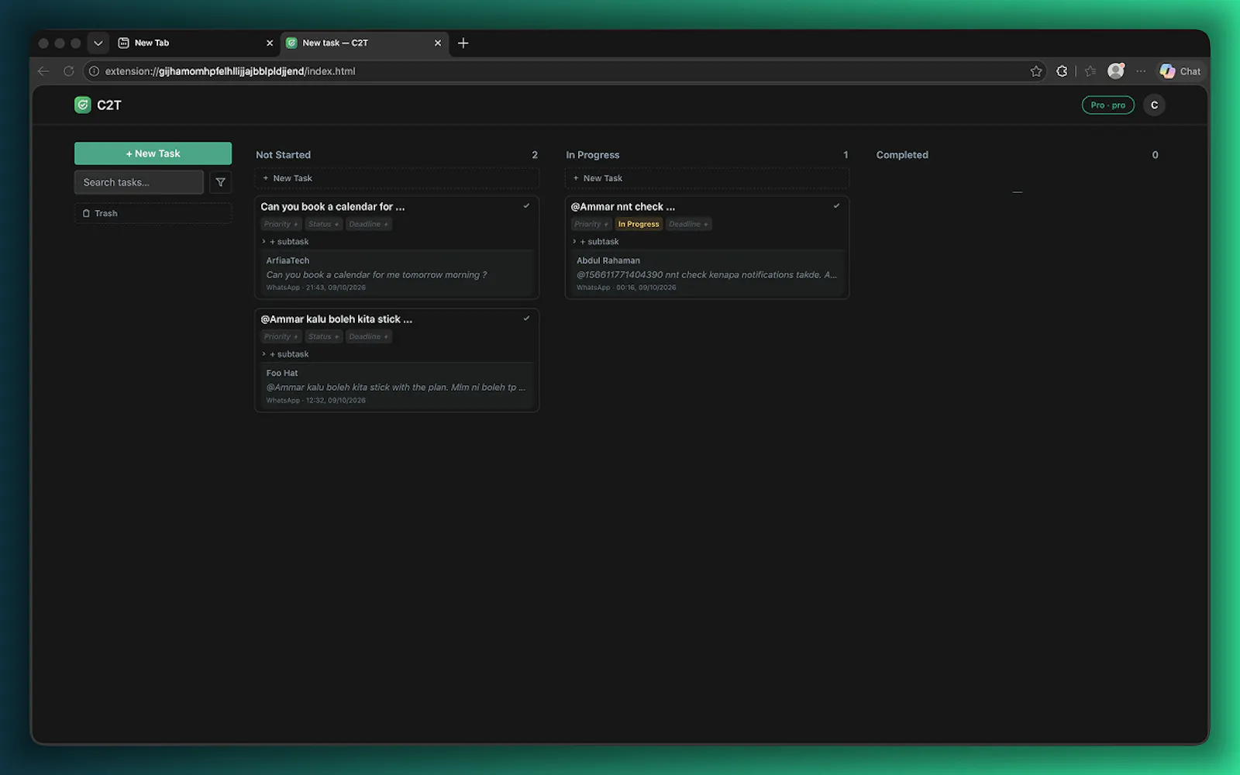The height and width of the screenshot is (775, 1240).
Task: Open the task filter funnel icon
Action: tap(221, 182)
